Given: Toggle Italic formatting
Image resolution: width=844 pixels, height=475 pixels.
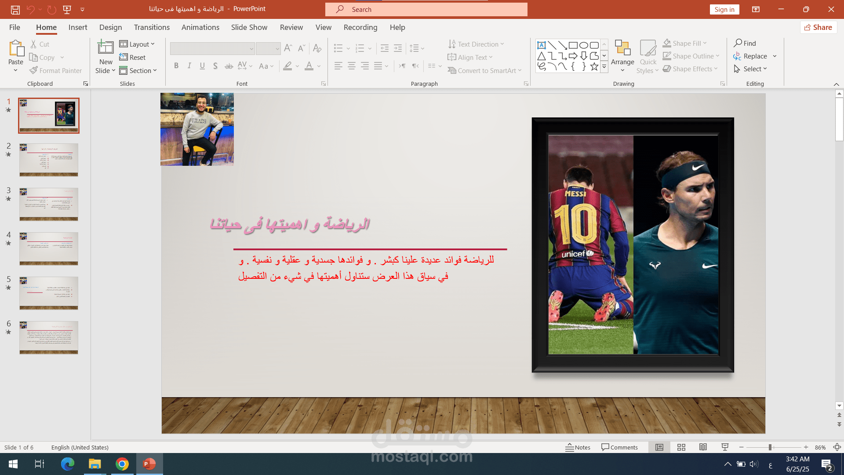Looking at the screenshot, I should (x=189, y=66).
